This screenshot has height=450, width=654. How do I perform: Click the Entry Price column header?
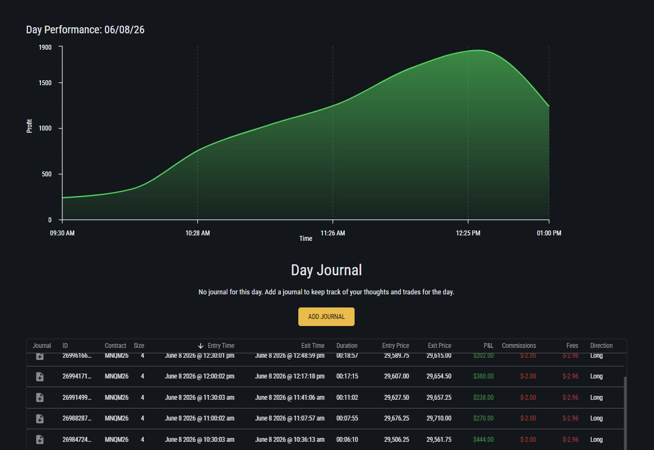click(396, 346)
